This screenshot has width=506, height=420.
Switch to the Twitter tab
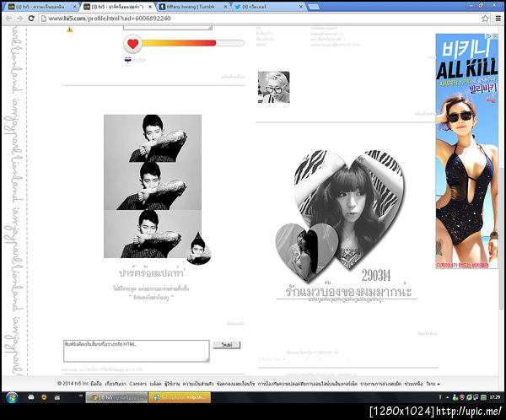click(x=268, y=7)
